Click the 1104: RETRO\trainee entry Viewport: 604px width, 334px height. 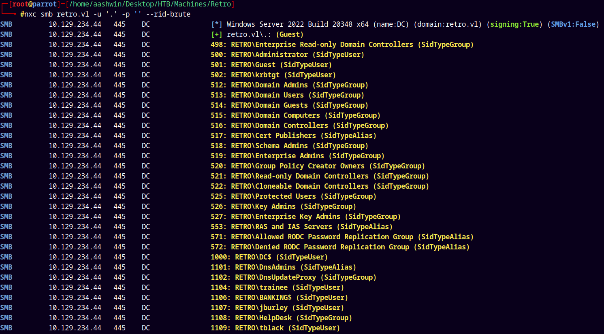(277, 287)
